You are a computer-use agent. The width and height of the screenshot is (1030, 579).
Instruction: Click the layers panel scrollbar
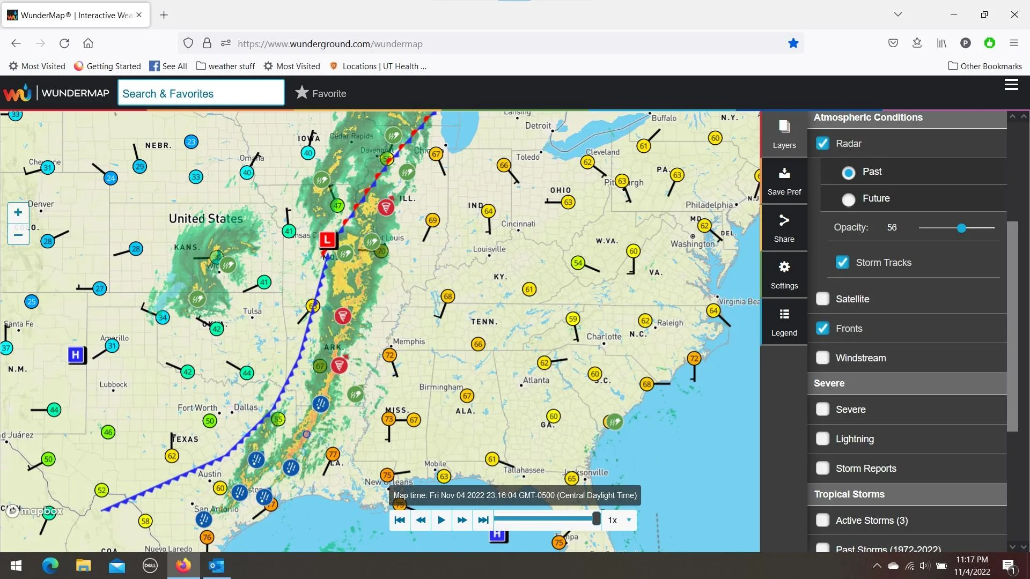[1012, 326]
